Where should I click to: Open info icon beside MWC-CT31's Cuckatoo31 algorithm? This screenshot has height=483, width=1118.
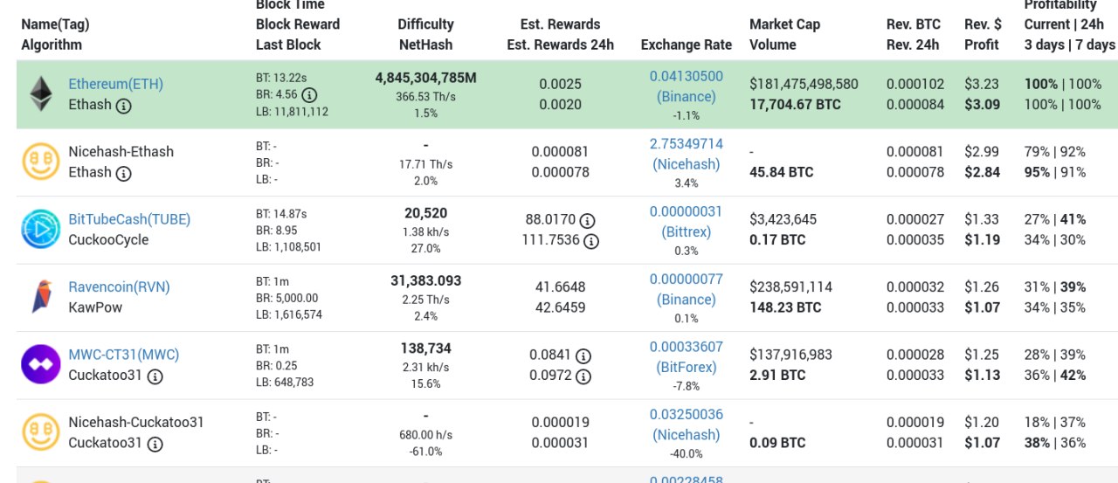point(155,376)
